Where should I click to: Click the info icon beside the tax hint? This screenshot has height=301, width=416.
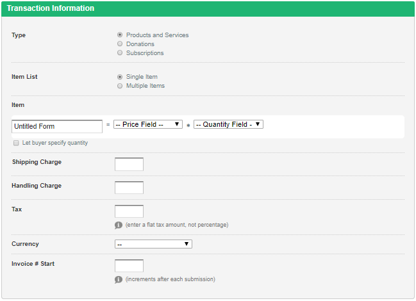pyautogui.click(x=119, y=225)
